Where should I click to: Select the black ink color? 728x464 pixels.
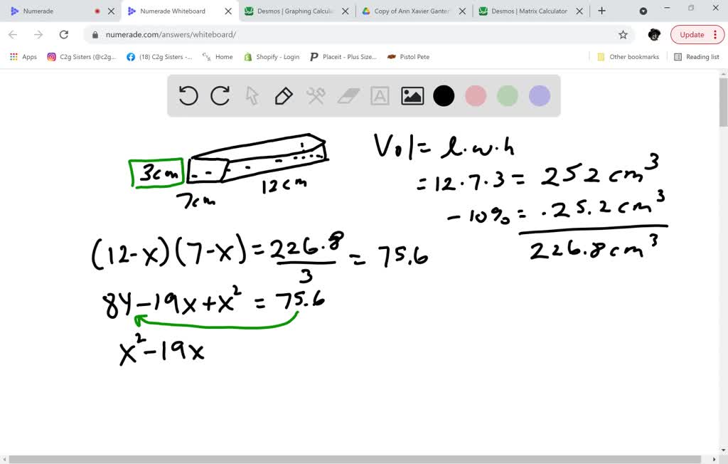444,95
